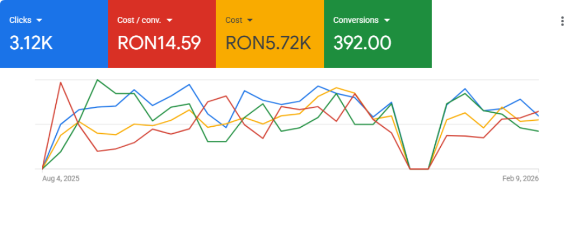581x241 pixels.
Task: Expand the Cost / conv. dropdown arrow
Action: click(169, 21)
